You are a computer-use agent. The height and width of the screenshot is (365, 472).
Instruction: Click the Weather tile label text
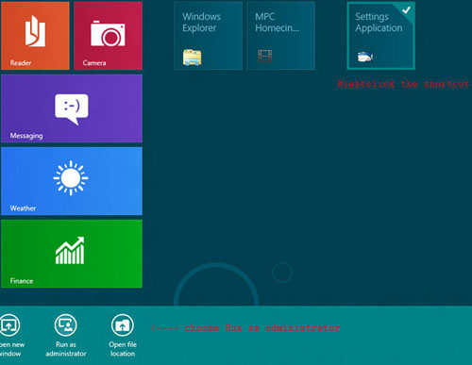[x=23, y=208]
